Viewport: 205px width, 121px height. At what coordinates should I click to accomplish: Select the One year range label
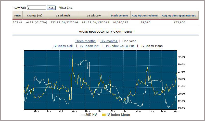(x=129, y=41)
